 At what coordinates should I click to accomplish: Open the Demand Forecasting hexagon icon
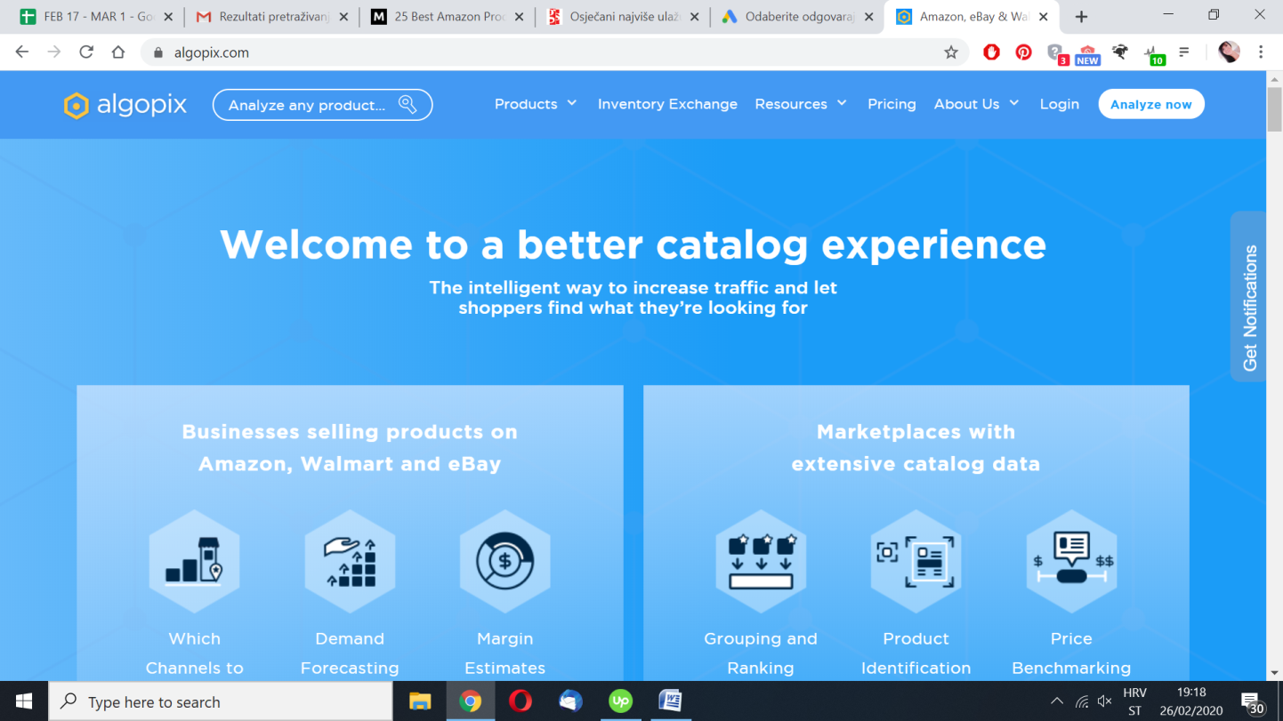click(x=350, y=561)
